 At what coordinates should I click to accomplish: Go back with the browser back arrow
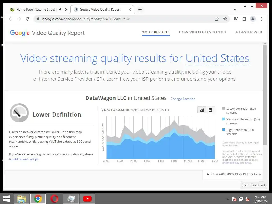11,19
